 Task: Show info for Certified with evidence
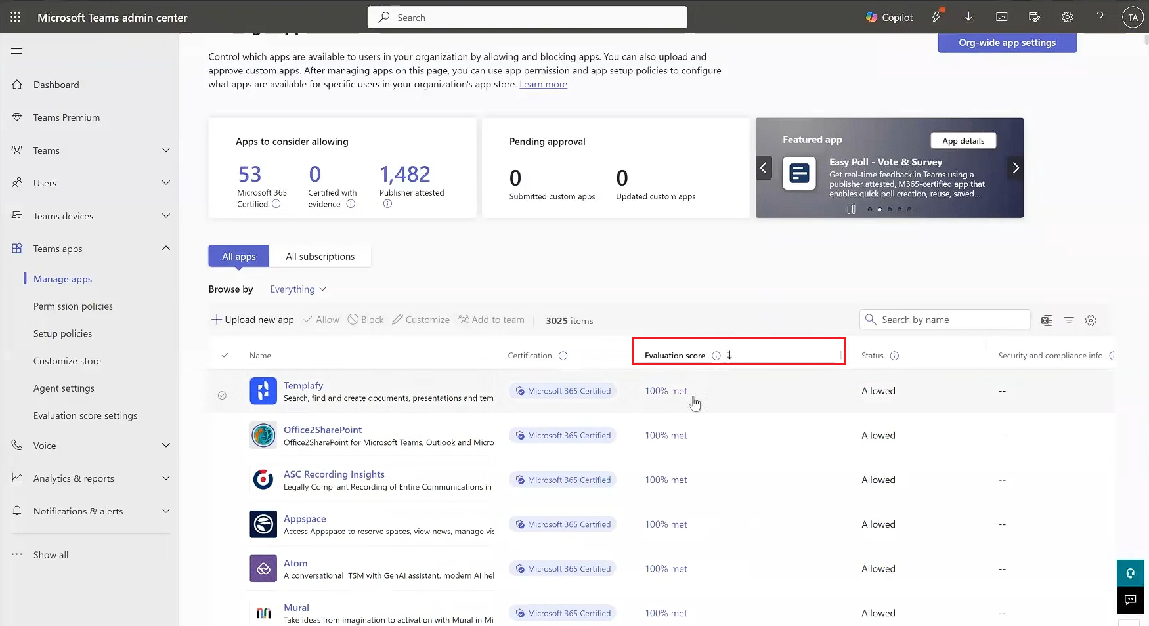point(351,204)
